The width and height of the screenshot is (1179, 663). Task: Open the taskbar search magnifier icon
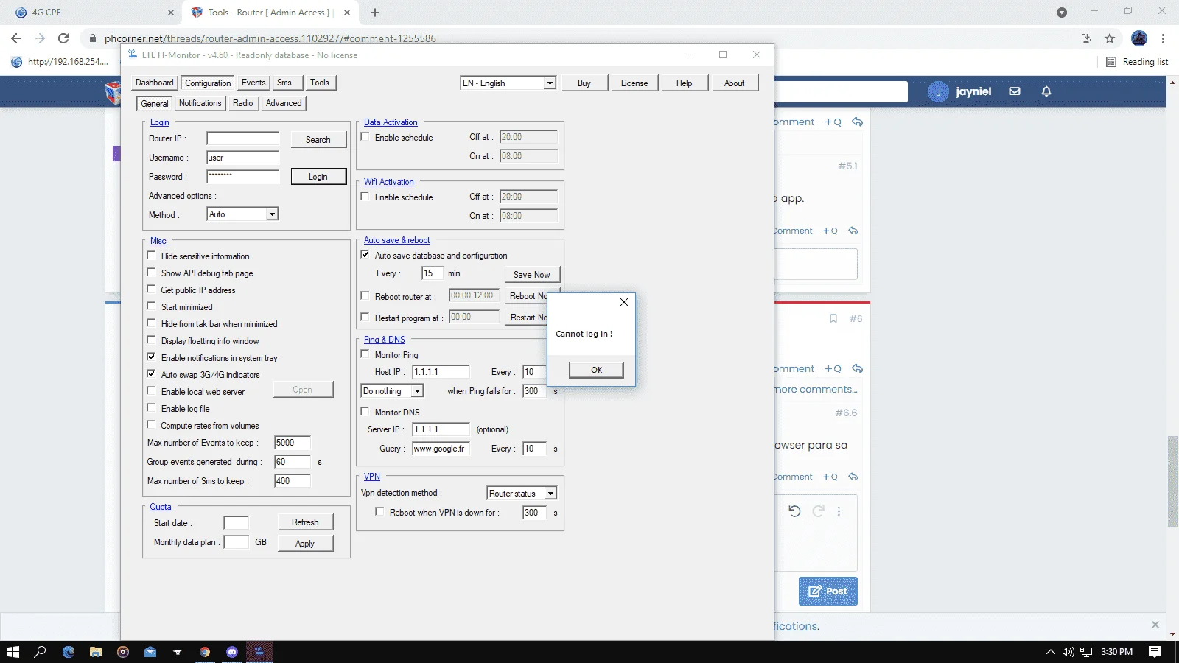point(40,652)
